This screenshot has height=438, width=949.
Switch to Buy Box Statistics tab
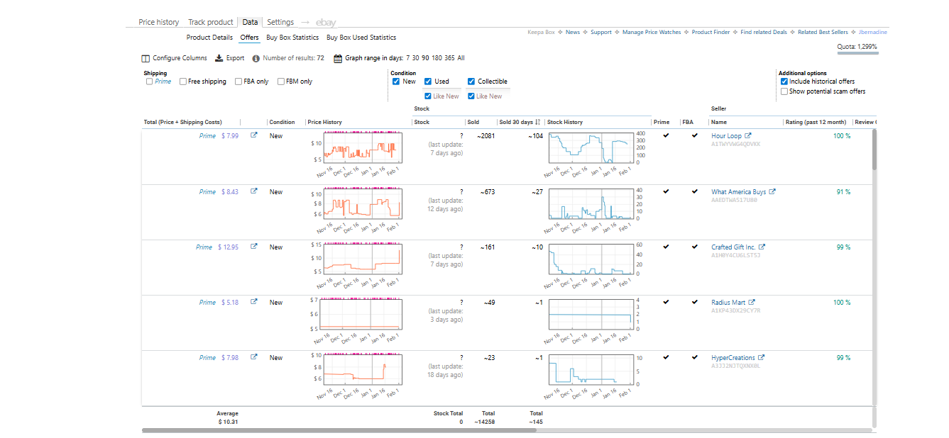click(292, 38)
